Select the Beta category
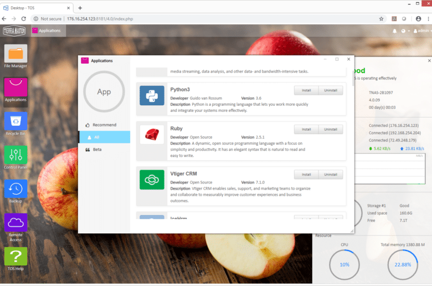The image size is (432, 286). [105, 150]
